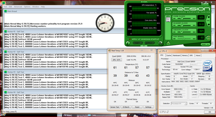Screen dimensions: 216x117
Task: Click the Core Clock slider handle
Action: pyautogui.click(x=182, y=18)
